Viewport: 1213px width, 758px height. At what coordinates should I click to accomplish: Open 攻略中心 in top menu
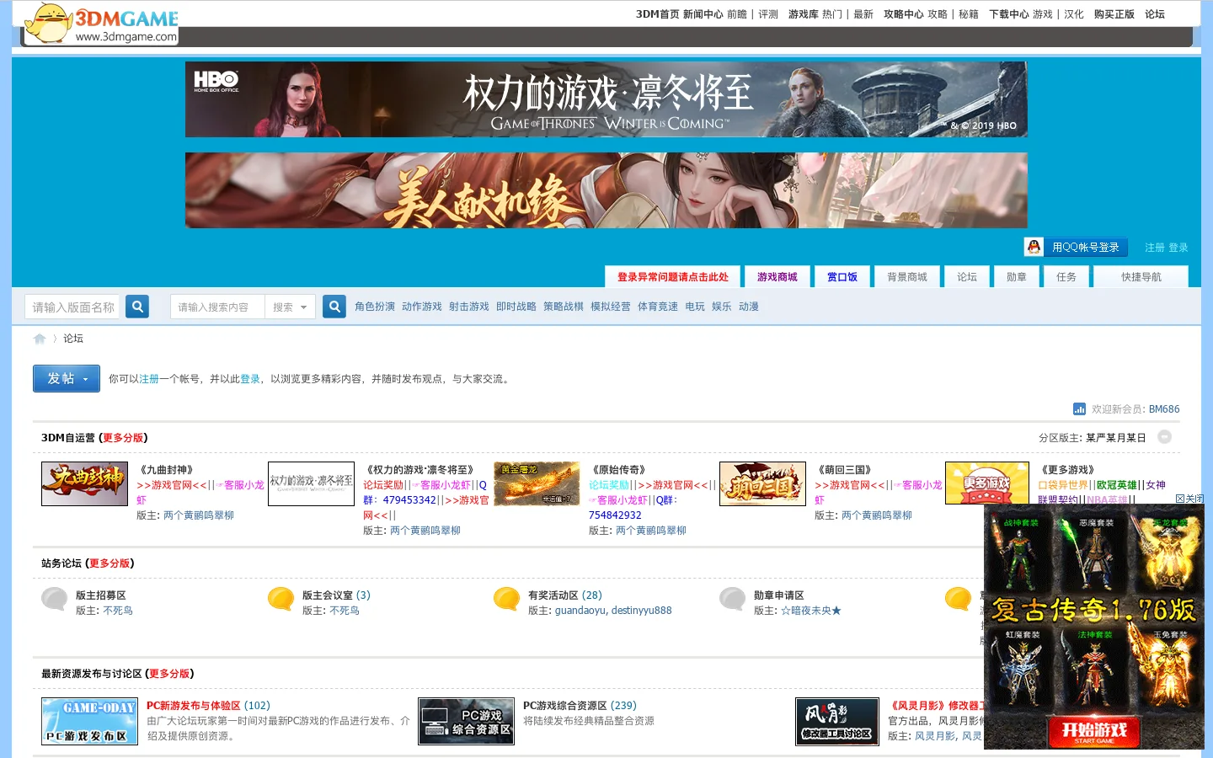coord(903,14)
